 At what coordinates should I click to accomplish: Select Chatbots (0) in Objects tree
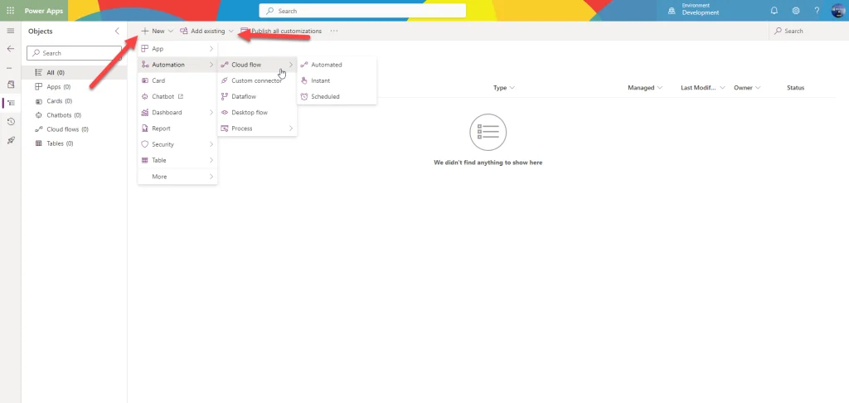point(74,114)
